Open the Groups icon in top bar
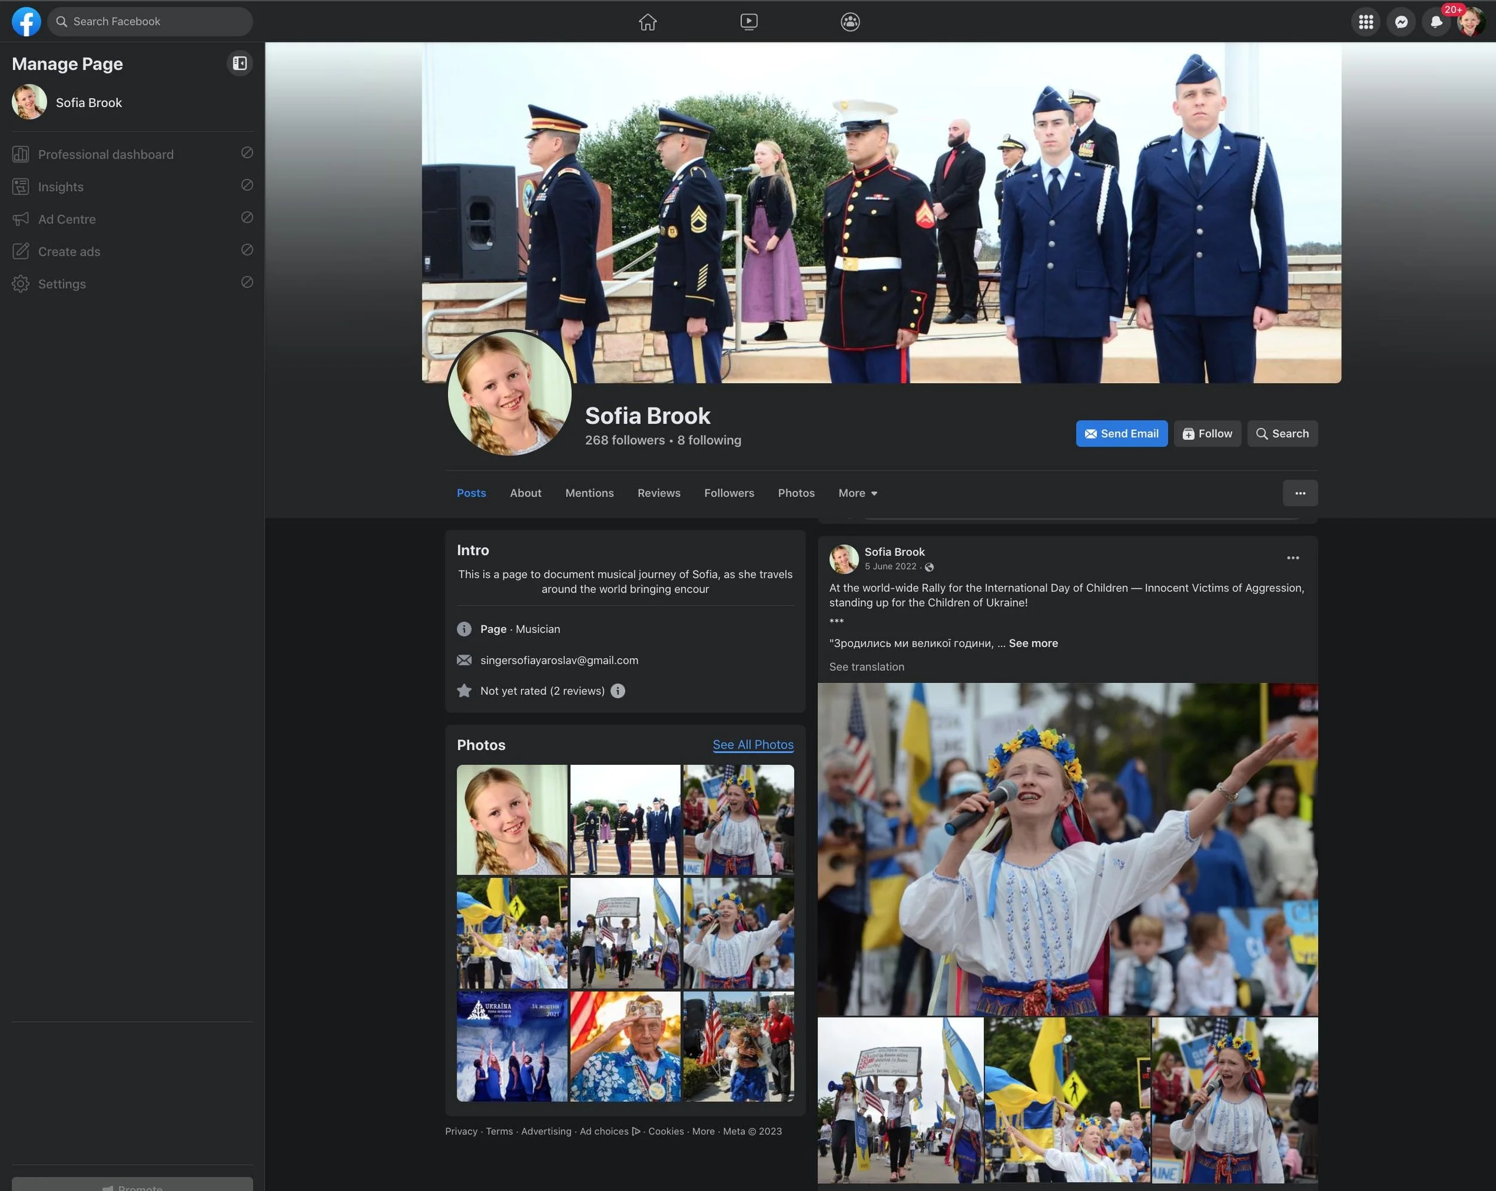Viewport: 1496px width, 1191px height. click(x=850, y=22)
